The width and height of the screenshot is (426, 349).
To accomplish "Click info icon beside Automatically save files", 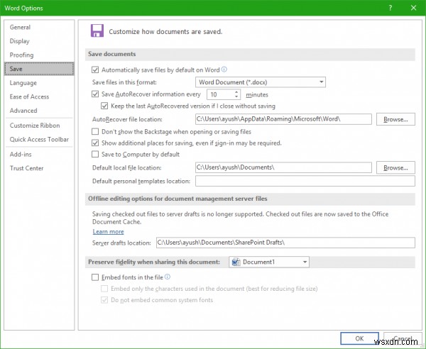I will tap(224, 70).
